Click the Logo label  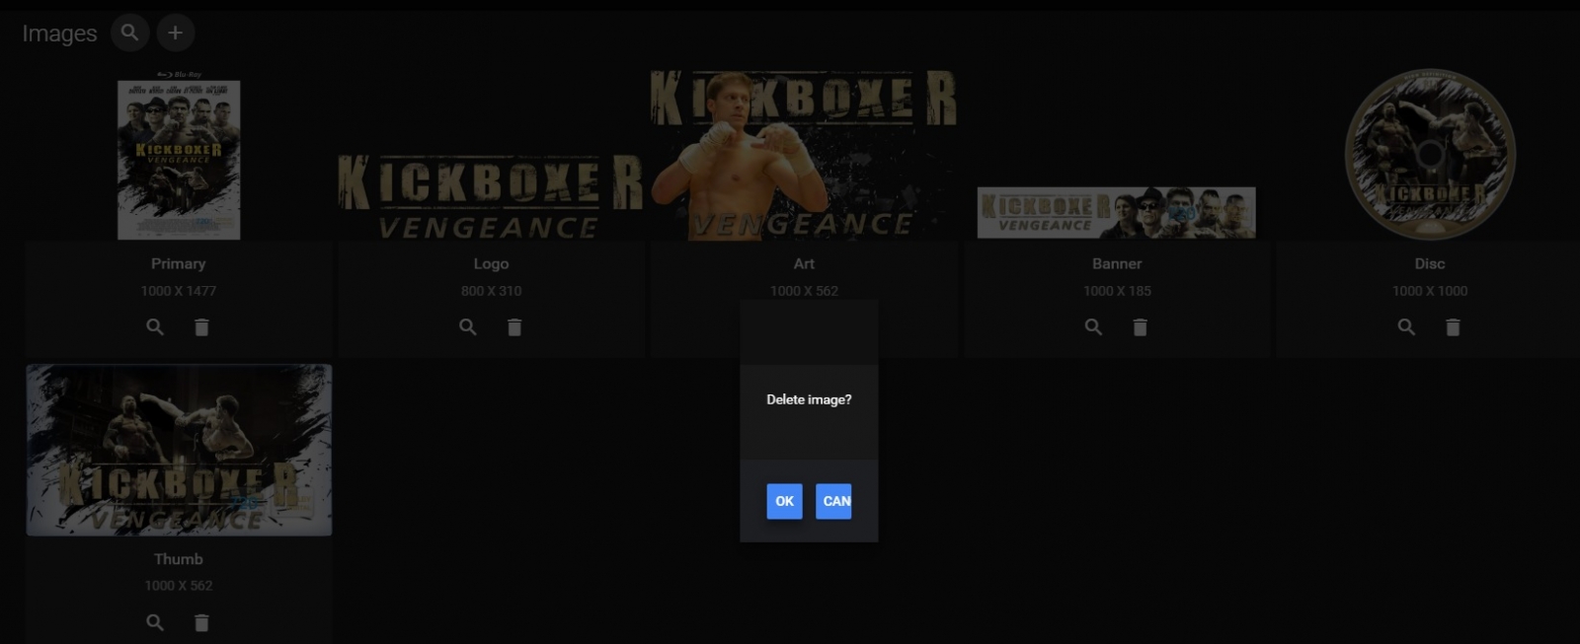click(x=491, y=263)
